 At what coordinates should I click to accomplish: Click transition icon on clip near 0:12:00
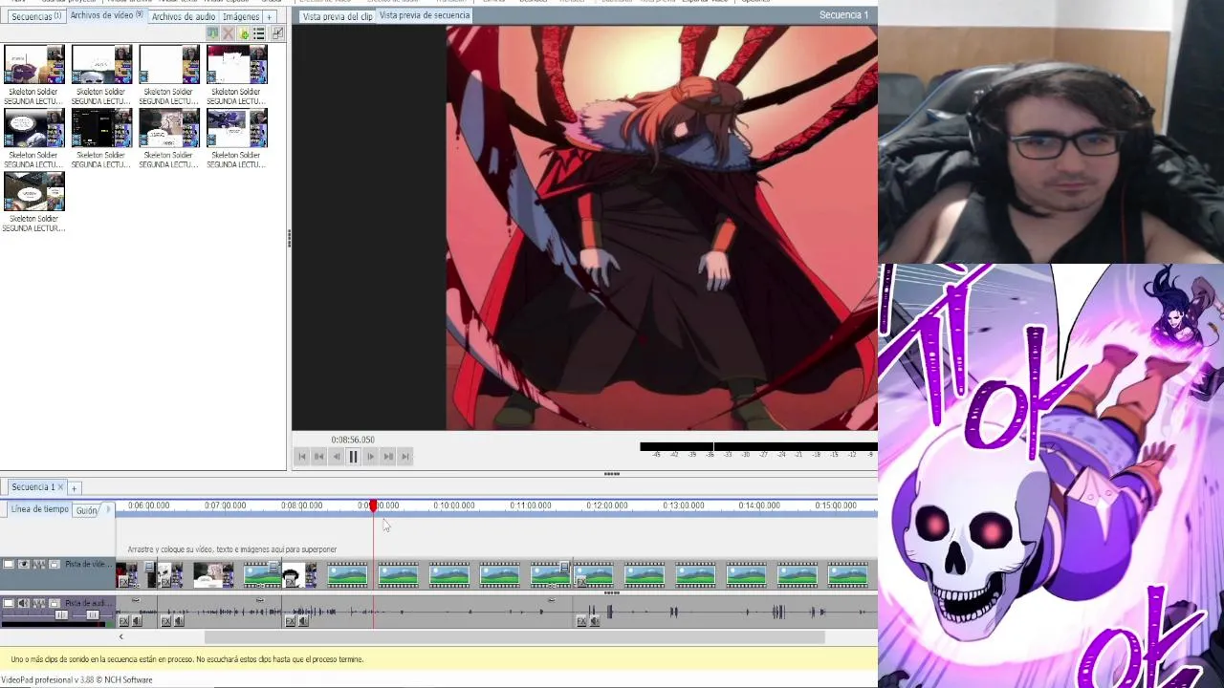tap(564, 568)
